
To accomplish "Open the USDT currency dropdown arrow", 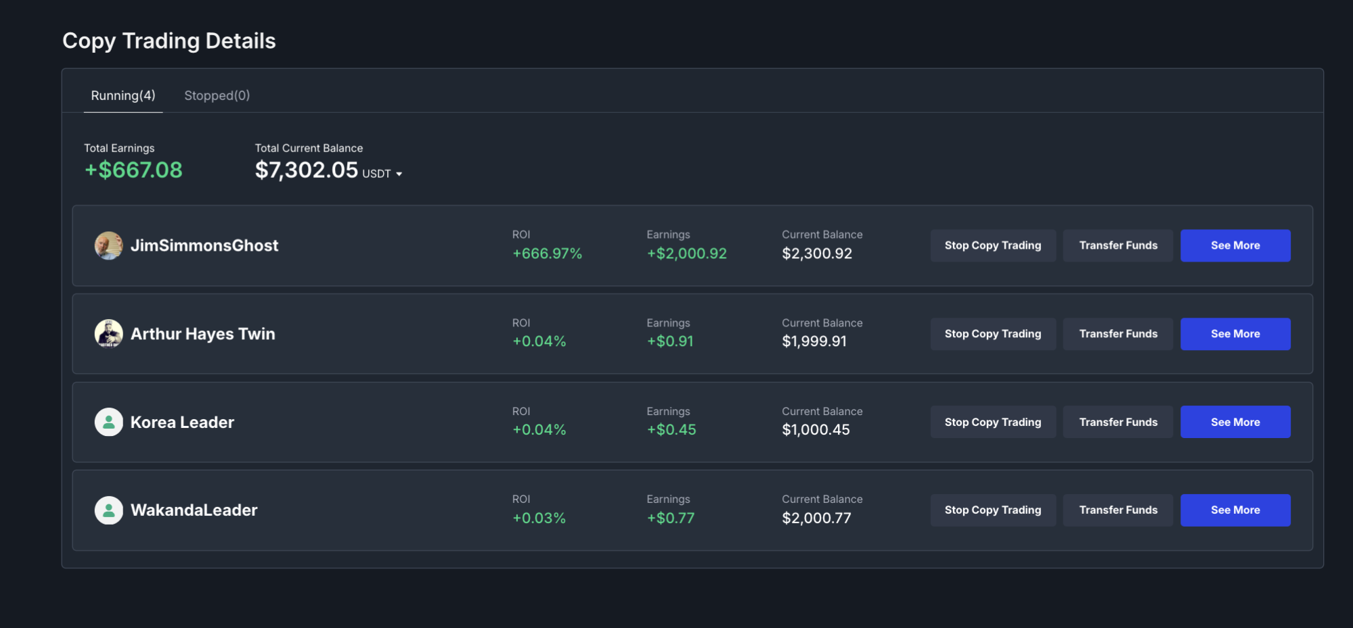I will pyautogui.click(x=399, y=174).
